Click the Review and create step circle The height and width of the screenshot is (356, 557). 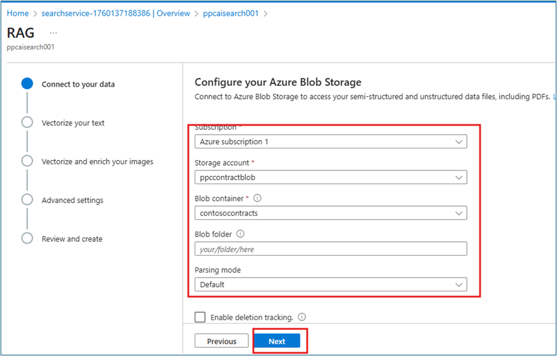click(27, 238)
